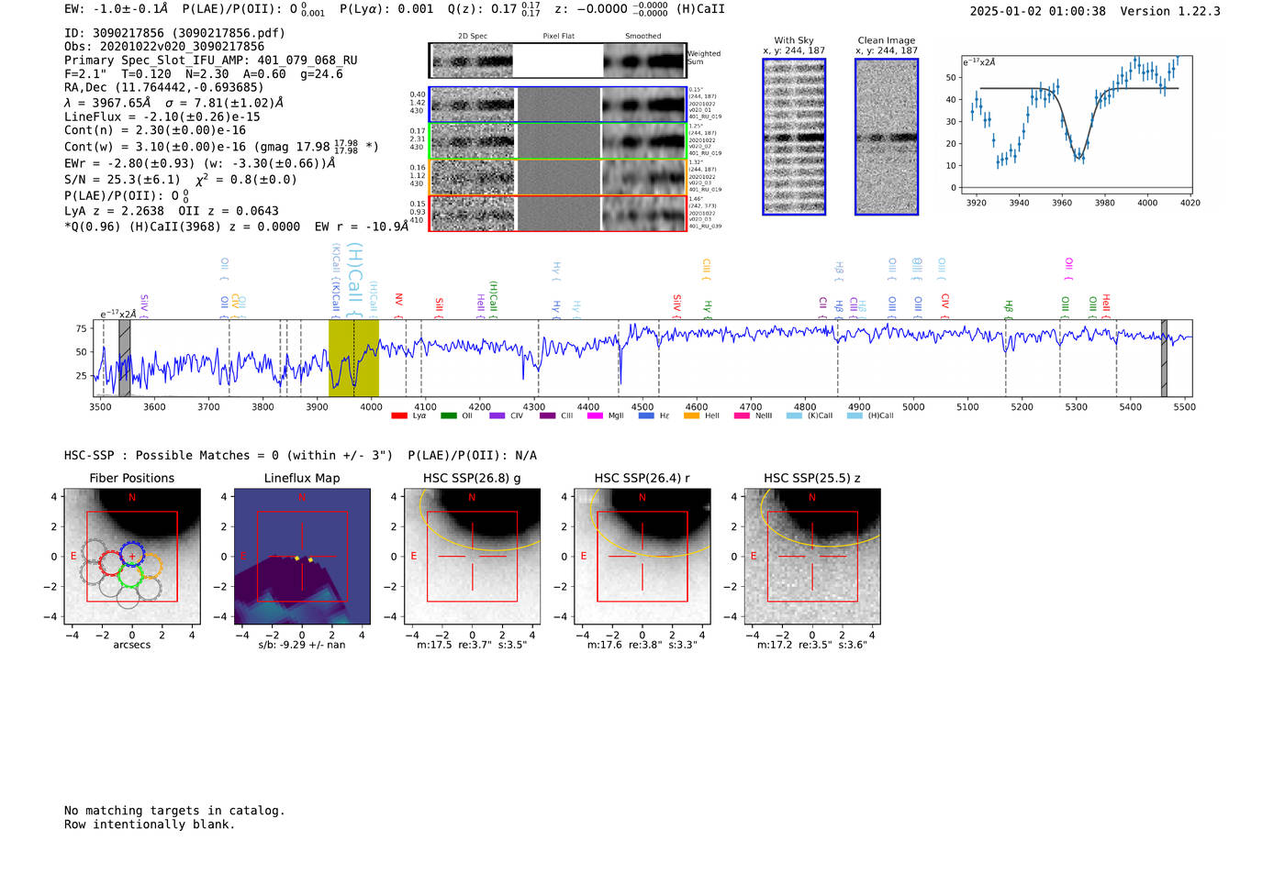Click the pink NeIII legend swatch
This screenshot has width=1285, height=874.
tap(742, 415)
